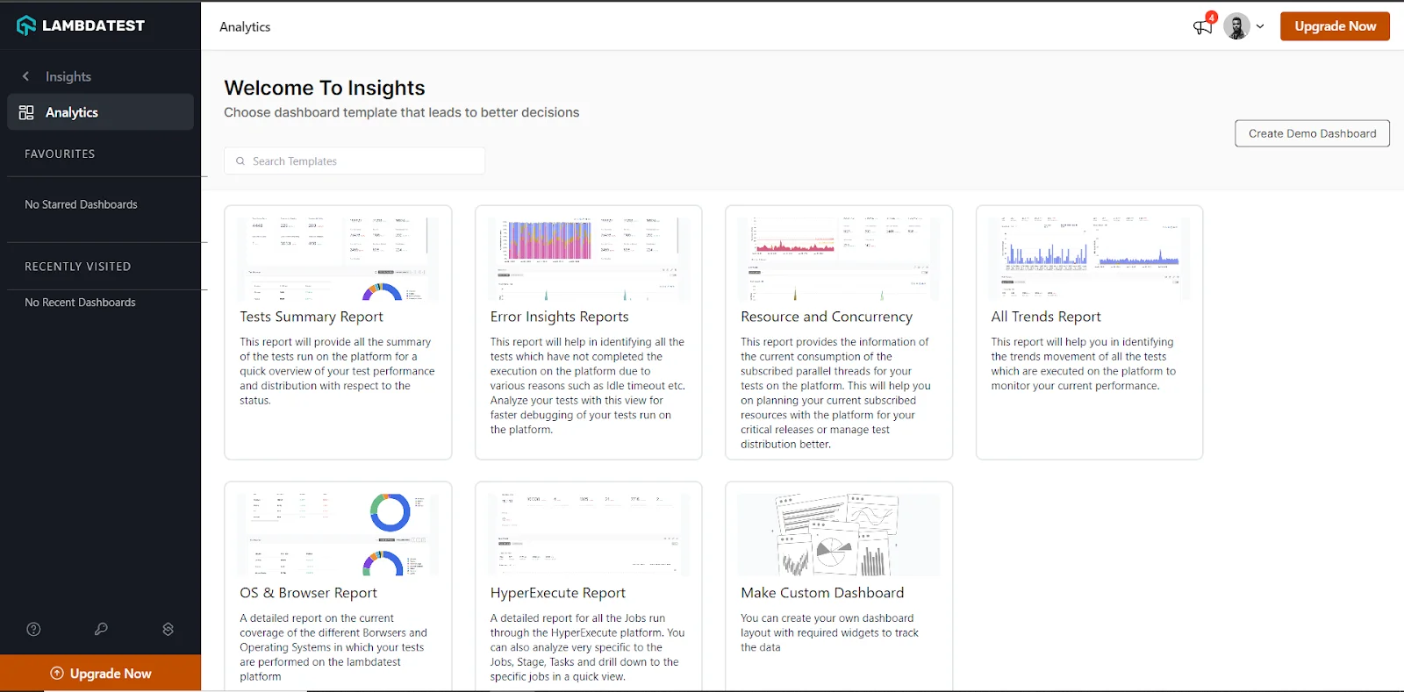The height and width of the screenshot is (692, 1404).
Task: Switch to the Analytics section
Action: [73, 111]
